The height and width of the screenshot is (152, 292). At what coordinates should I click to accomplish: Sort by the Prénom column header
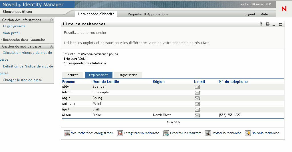(x=69, y=81)
